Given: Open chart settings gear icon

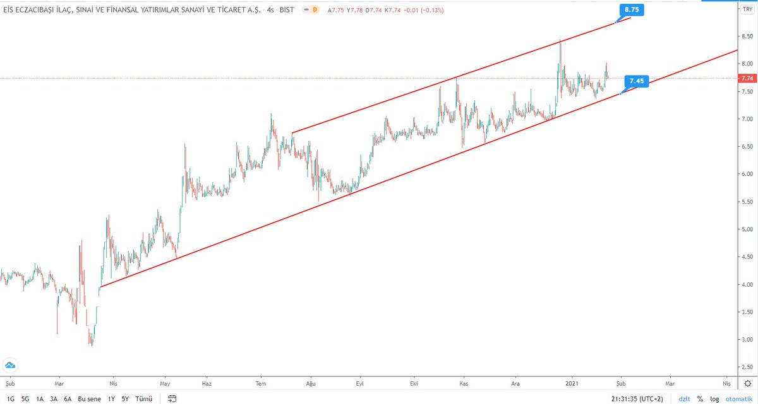Looking at the screenshot, I should 747,382.
